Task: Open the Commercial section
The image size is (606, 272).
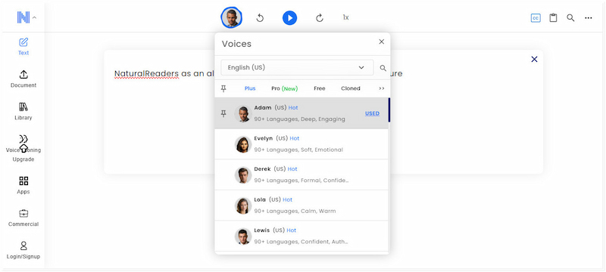Action: tap(23, 218)
